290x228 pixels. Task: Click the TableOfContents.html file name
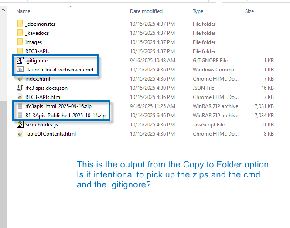(51, 134)
